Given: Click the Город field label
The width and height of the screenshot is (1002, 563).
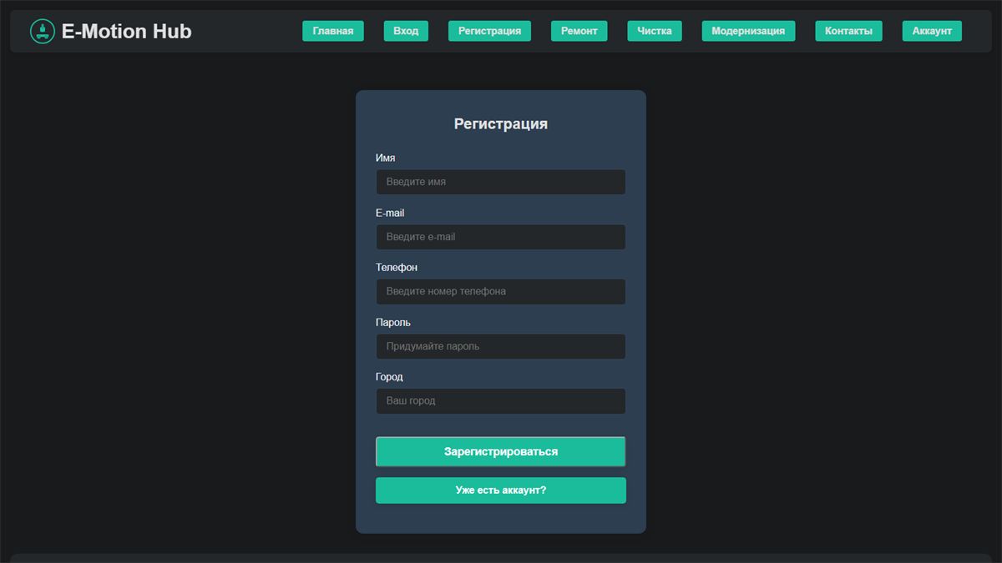Looking at the screenshot, I should (x=389, y=377).
